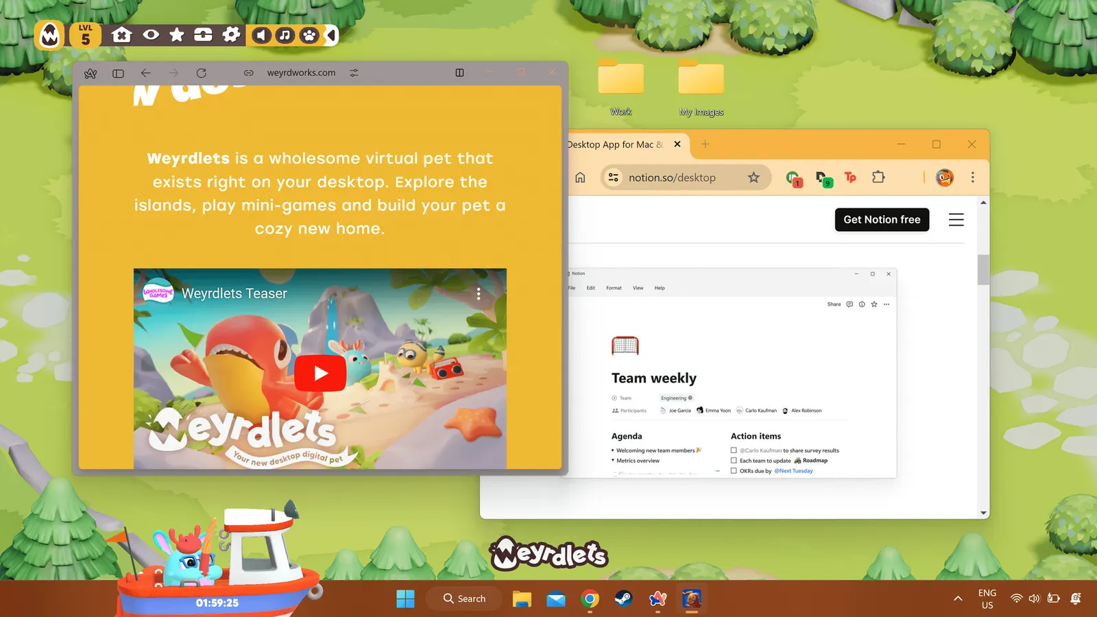Open Mail app from taskbar
This screenshot has height=617, width=1097.
tap(556, 598)
